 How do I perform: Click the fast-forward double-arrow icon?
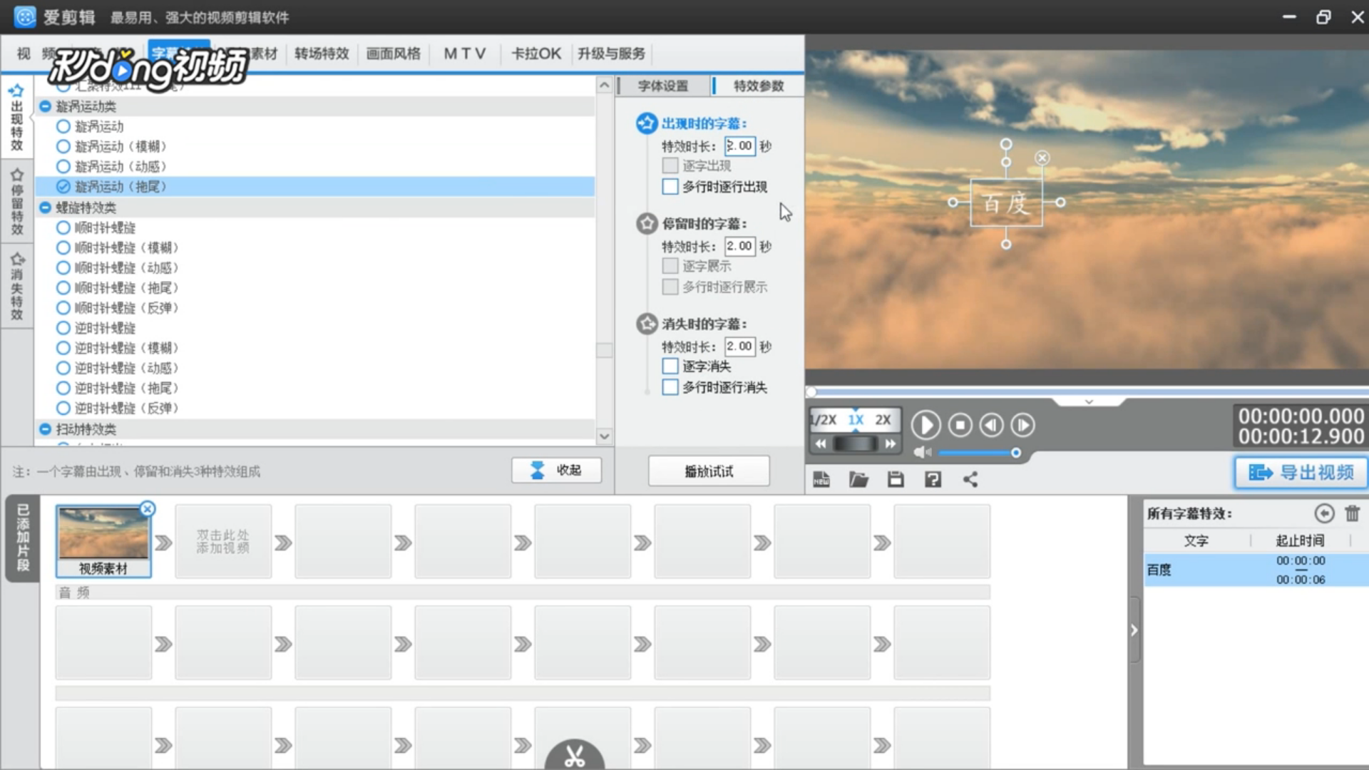[890, 444]
